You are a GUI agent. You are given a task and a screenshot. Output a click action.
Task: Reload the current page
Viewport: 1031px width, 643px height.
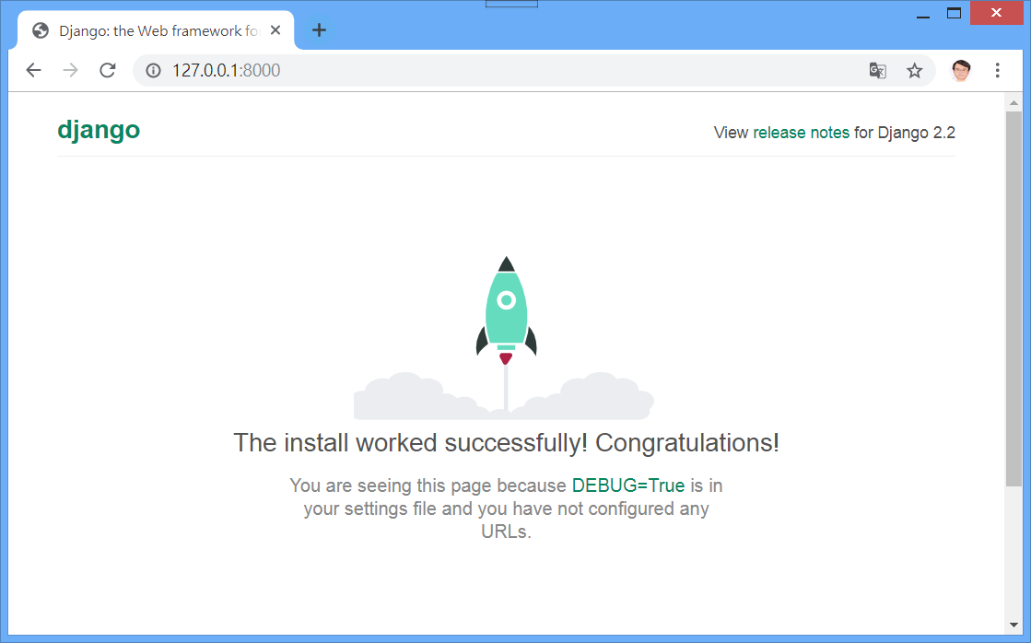point(107,70)
